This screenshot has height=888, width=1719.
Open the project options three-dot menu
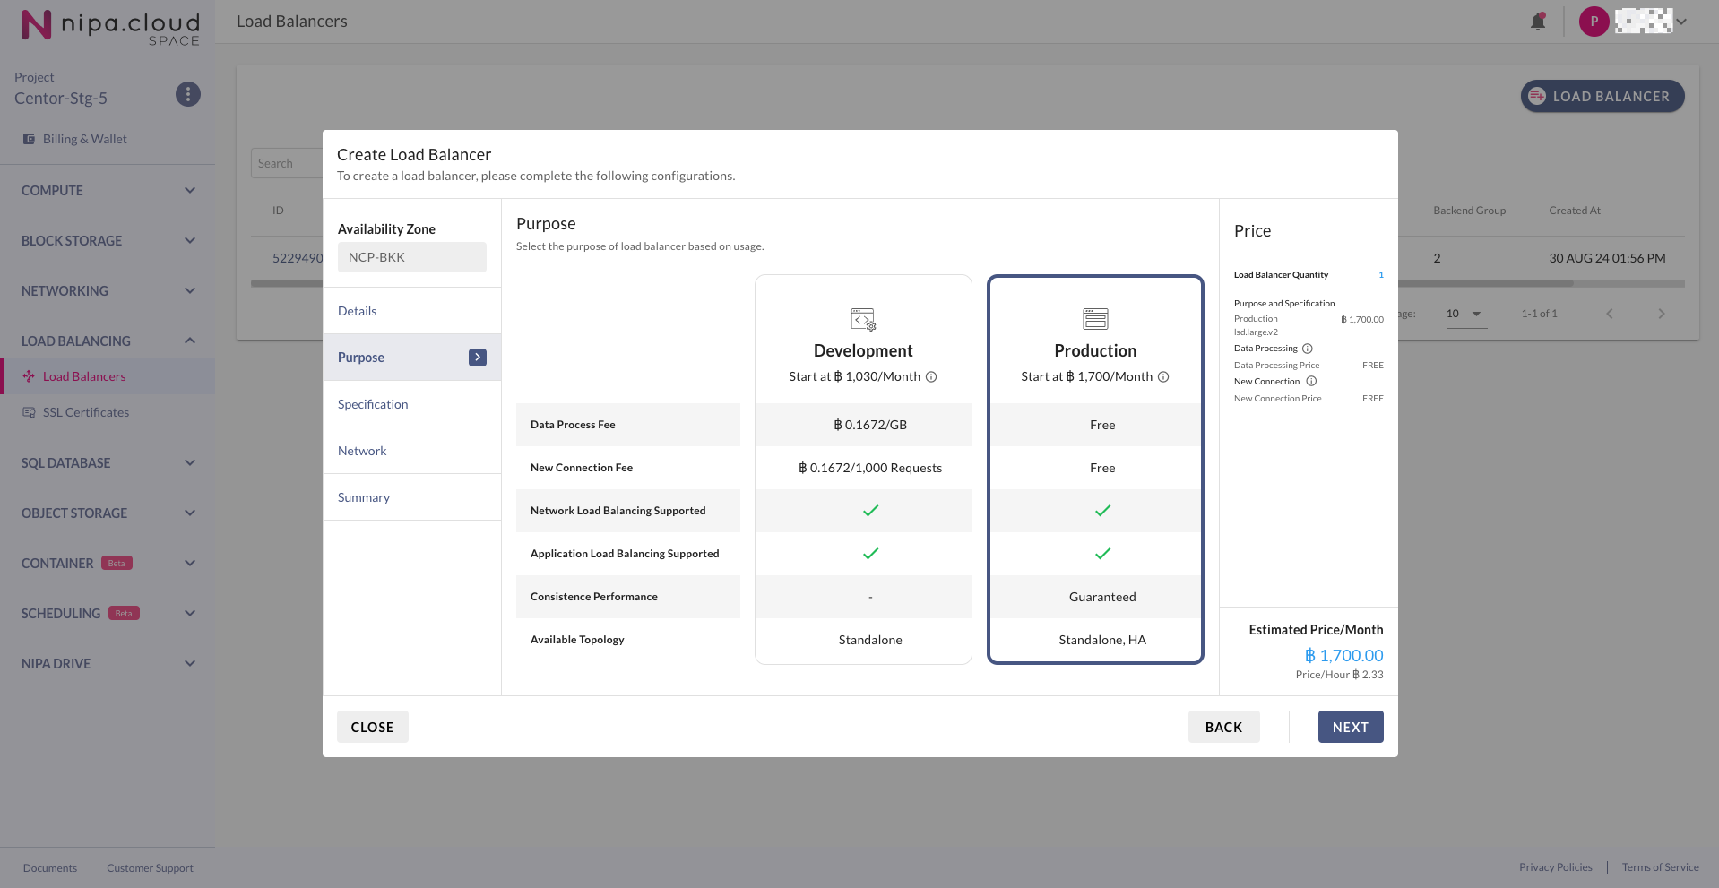pyautogui.click(x=187, y=94)
